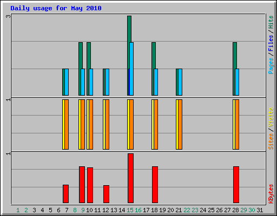Click the 'Sites' legend label
277x216 pixels.
point(271,141)
